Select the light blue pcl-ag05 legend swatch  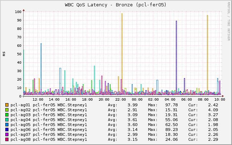pos(7,125)
